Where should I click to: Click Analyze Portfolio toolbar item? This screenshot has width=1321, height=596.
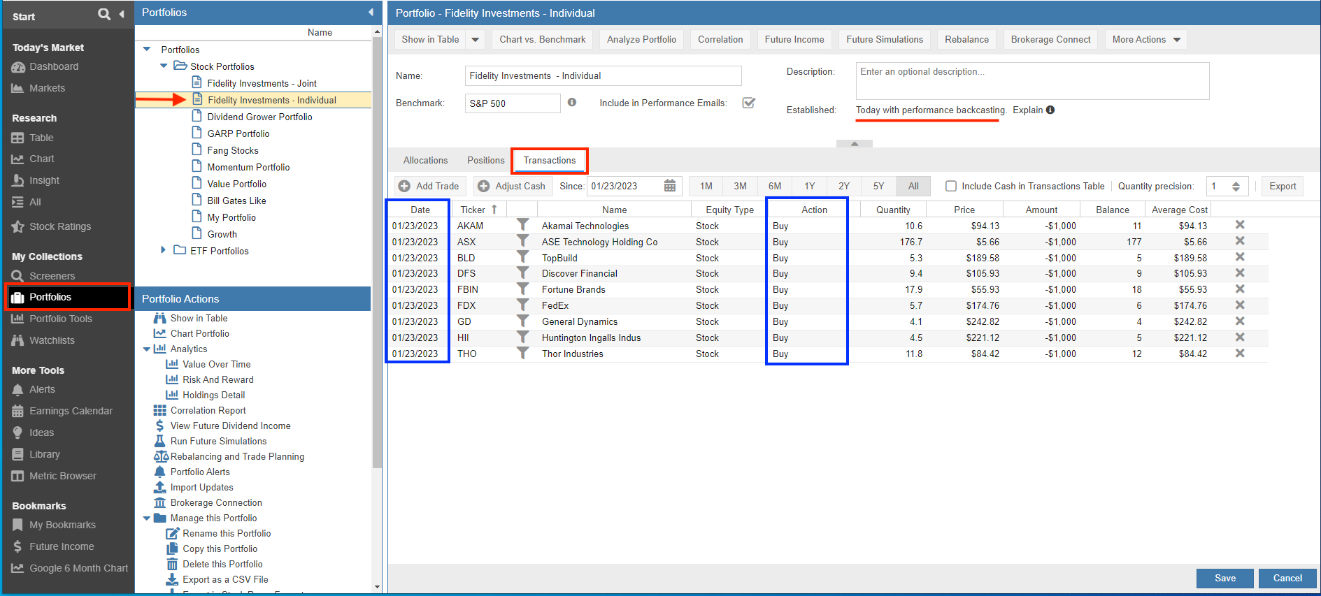point(641,40)
